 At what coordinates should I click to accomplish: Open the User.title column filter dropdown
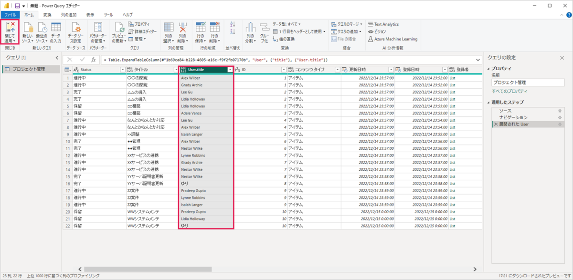[x=230, y=70]
